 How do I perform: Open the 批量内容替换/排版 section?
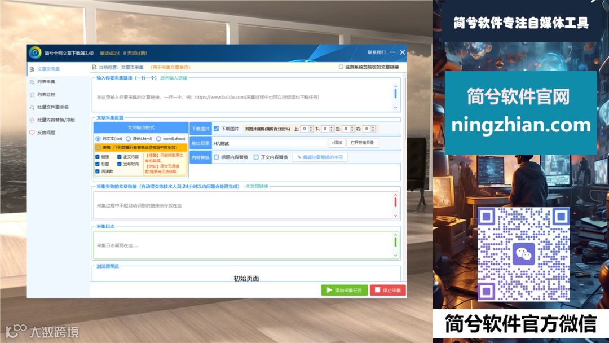tap(58, 120)
